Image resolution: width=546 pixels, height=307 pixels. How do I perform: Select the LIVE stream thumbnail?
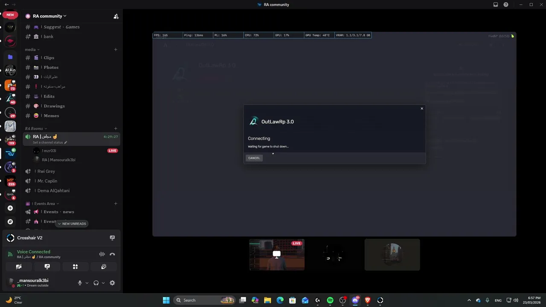coord(277,255)
